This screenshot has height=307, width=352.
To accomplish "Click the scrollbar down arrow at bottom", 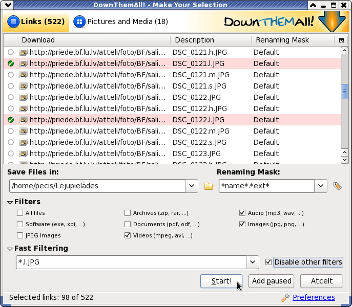I will coord(344,160).
